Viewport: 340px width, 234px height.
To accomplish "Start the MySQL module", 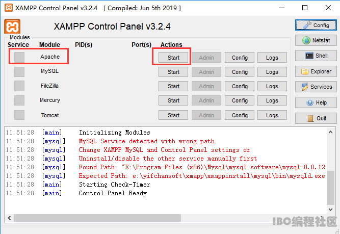I will [173, 72].
